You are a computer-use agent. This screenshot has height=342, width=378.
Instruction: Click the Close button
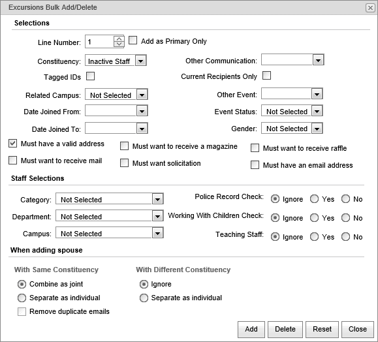pyautogui.click(x=358, y=329)
